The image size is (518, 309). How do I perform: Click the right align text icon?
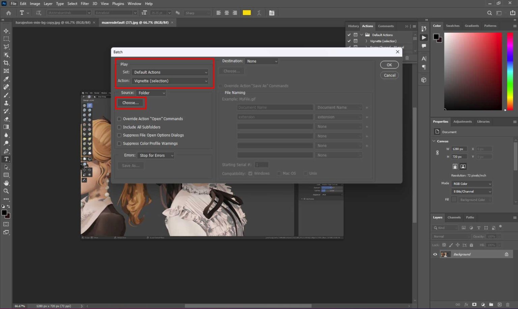235,13
